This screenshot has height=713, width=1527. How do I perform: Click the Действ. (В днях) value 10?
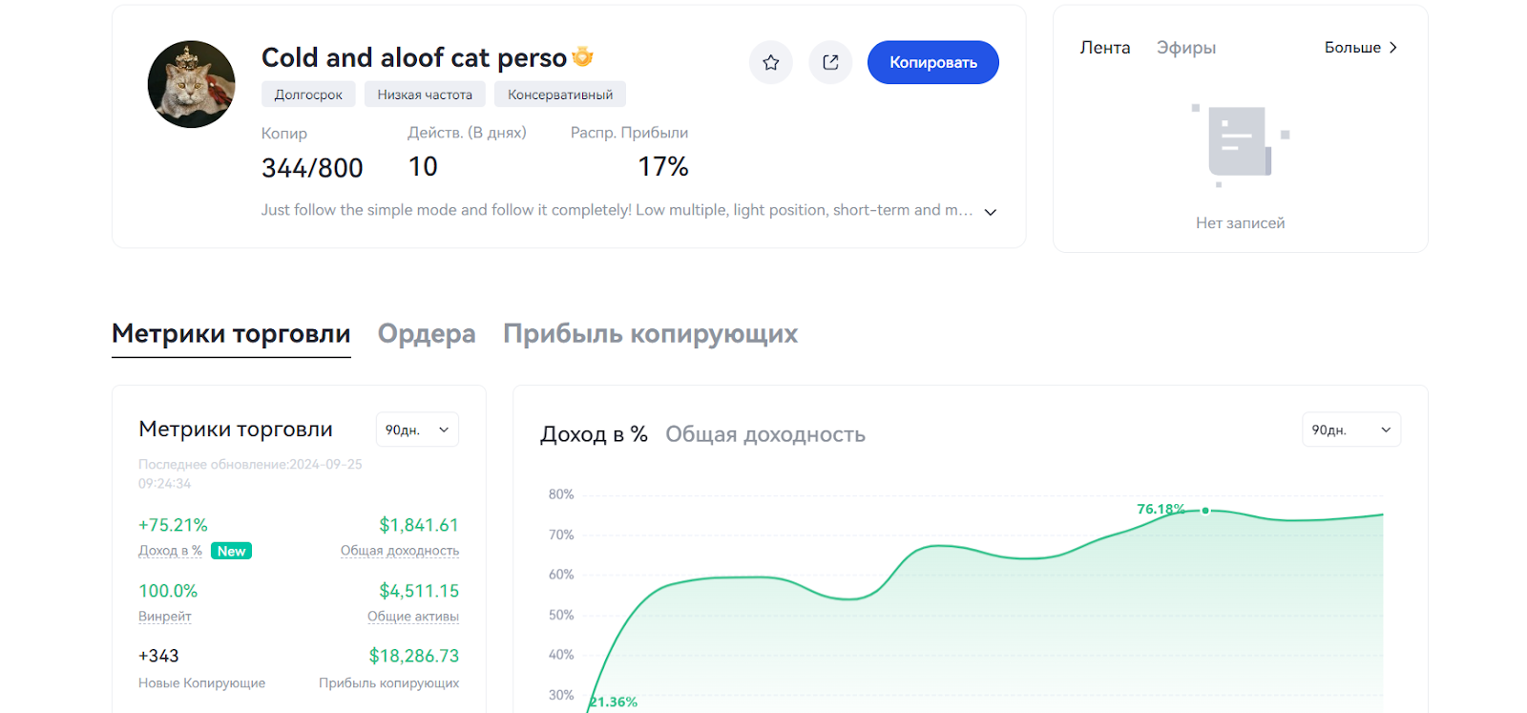(x=423, y=167)
